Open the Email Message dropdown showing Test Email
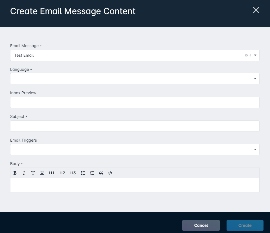This screenshot has height=233, width=270. pos(135,55)
